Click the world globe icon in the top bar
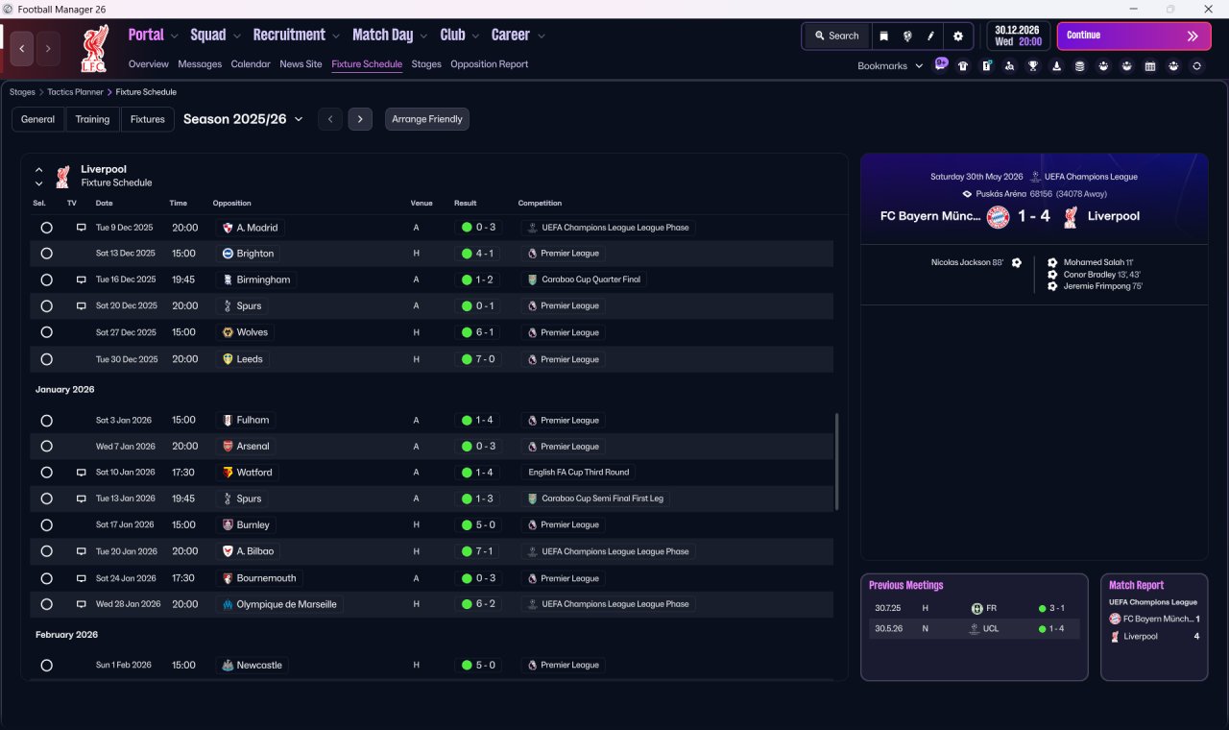 (907, 36)
